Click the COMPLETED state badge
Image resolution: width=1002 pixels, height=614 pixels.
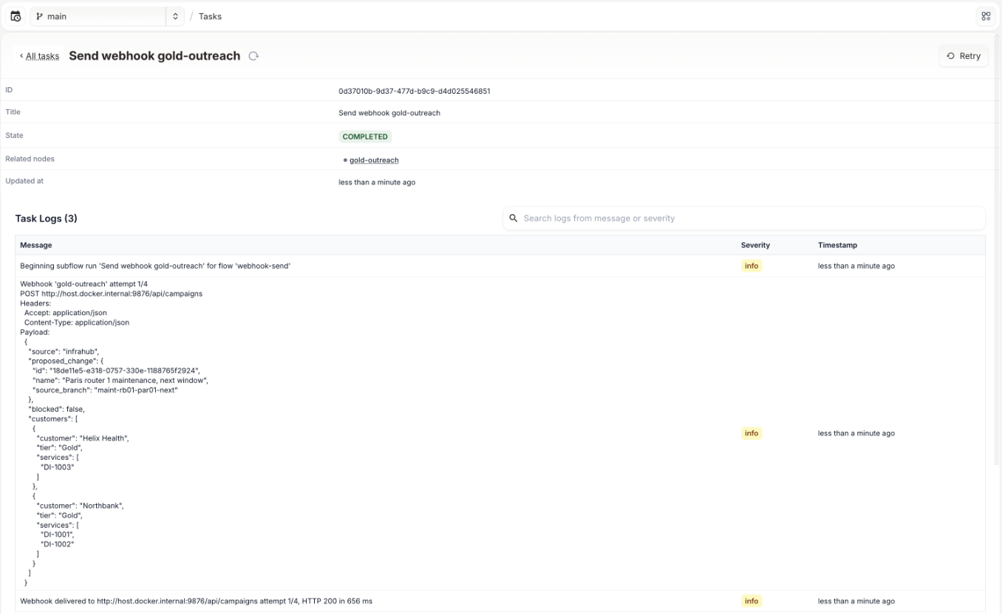(x=365, y=137)
